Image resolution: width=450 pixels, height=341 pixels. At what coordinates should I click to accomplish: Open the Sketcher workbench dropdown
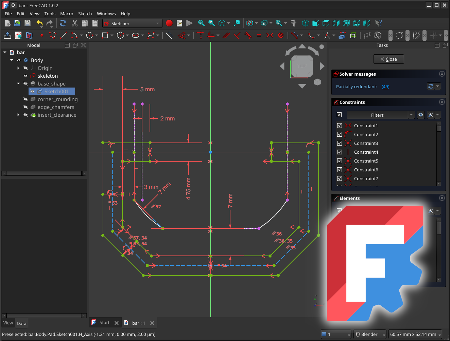coord(132,23)
